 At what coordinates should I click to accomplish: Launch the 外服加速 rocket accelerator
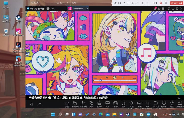[x=83, y=104]
